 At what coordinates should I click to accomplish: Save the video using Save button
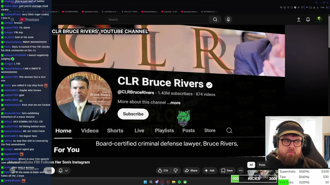point(227,170)
